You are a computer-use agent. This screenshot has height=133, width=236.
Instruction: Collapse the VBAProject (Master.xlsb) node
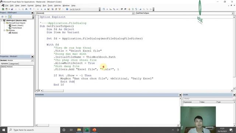[1, 20]
